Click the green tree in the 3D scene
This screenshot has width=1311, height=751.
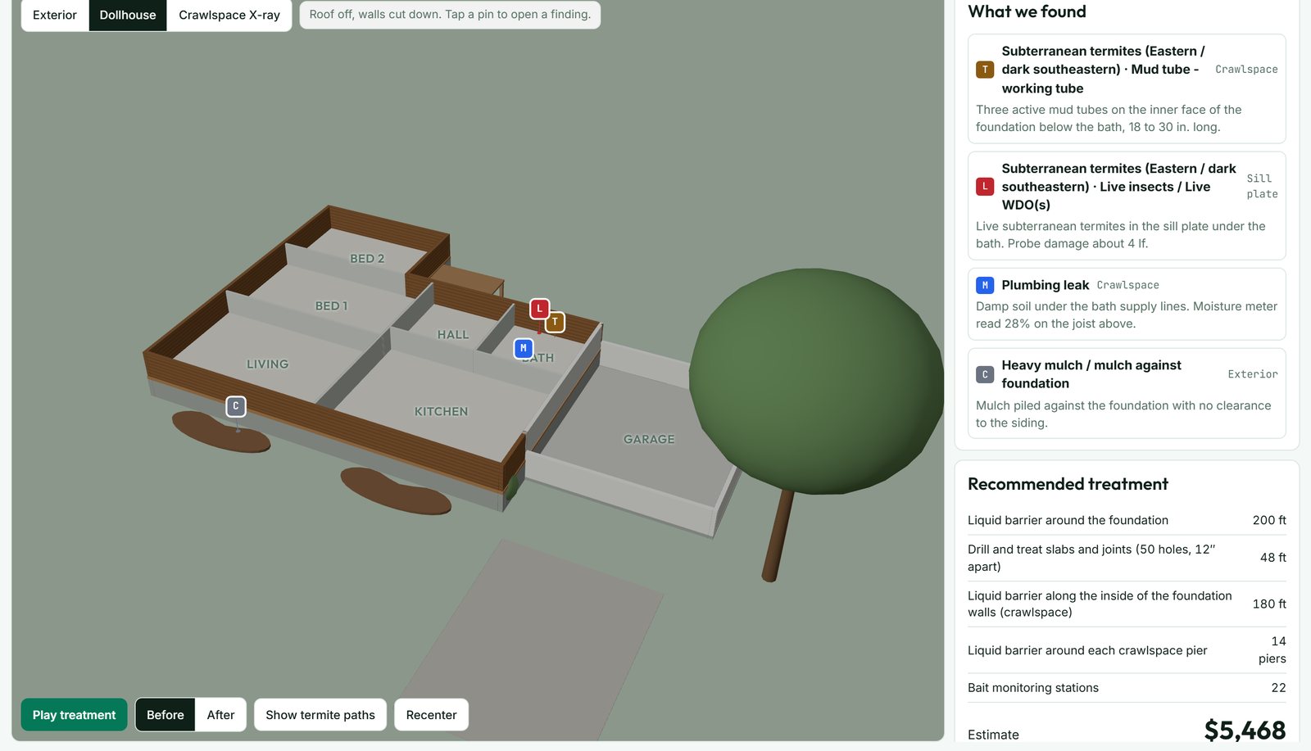(x=816, y=382)
